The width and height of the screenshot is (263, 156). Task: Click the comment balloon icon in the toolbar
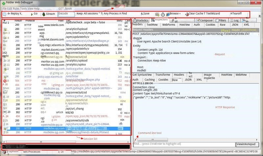[x=5, y=14]
